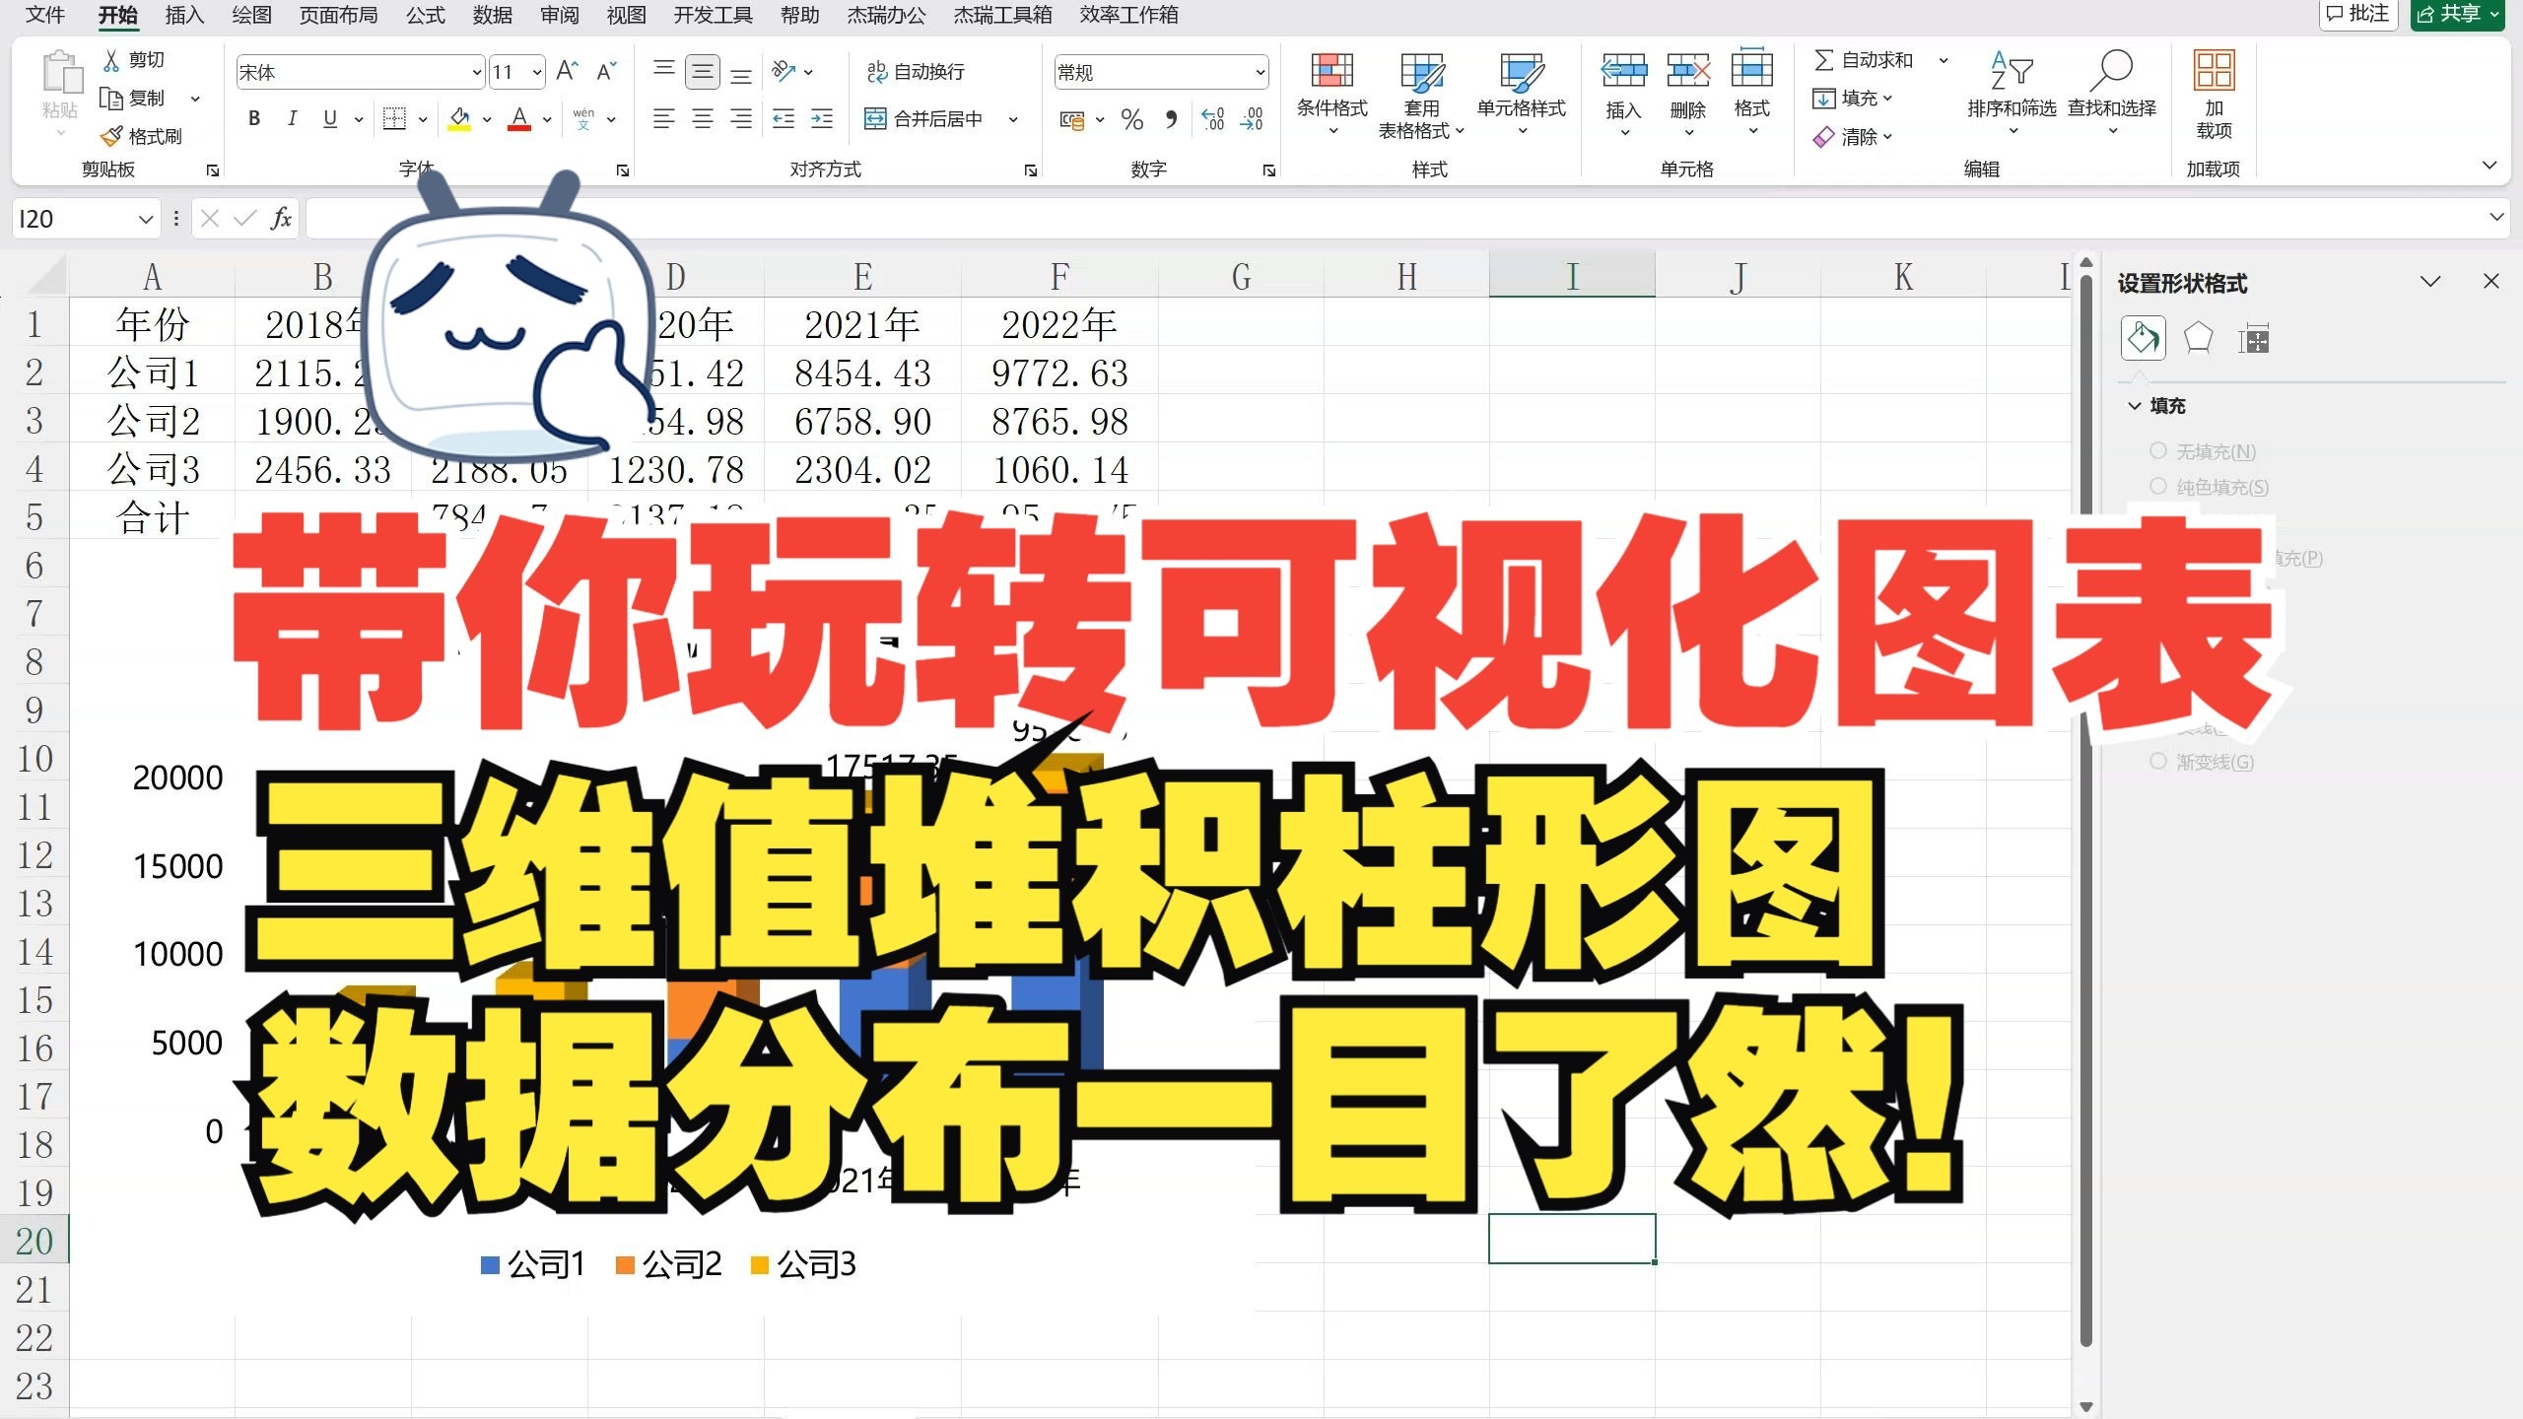The width and height of the screenshot is (2523, 1419).
Task: Increase font size button
Action: pos(567,72)
